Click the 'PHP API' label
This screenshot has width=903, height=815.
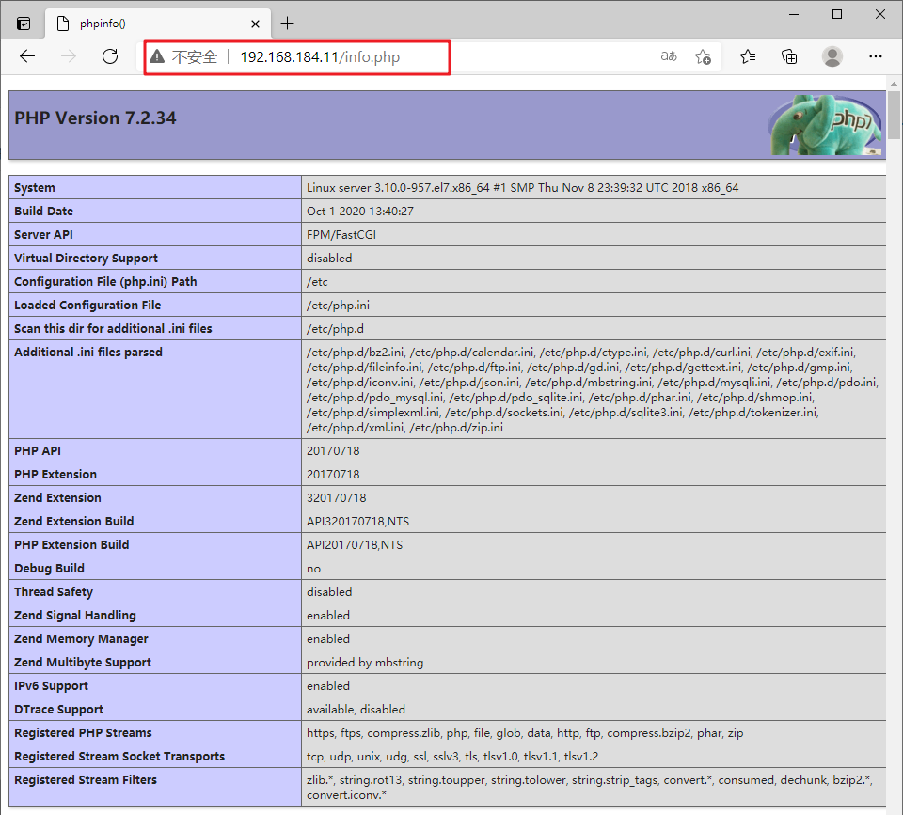coord(38,450)
